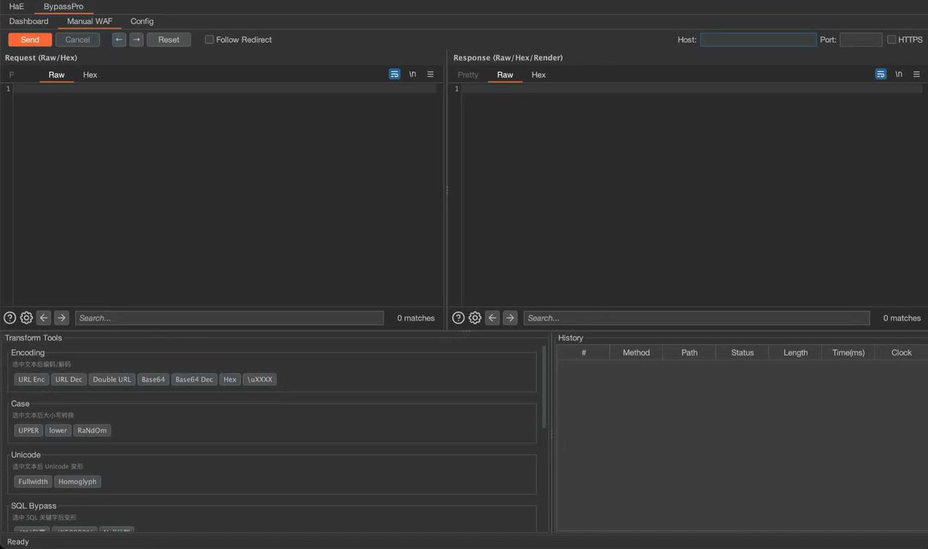Image resolution: width=928 pixels, height=549 pixels.
Task: Click the Path column header in History
Action: (690, 353)
